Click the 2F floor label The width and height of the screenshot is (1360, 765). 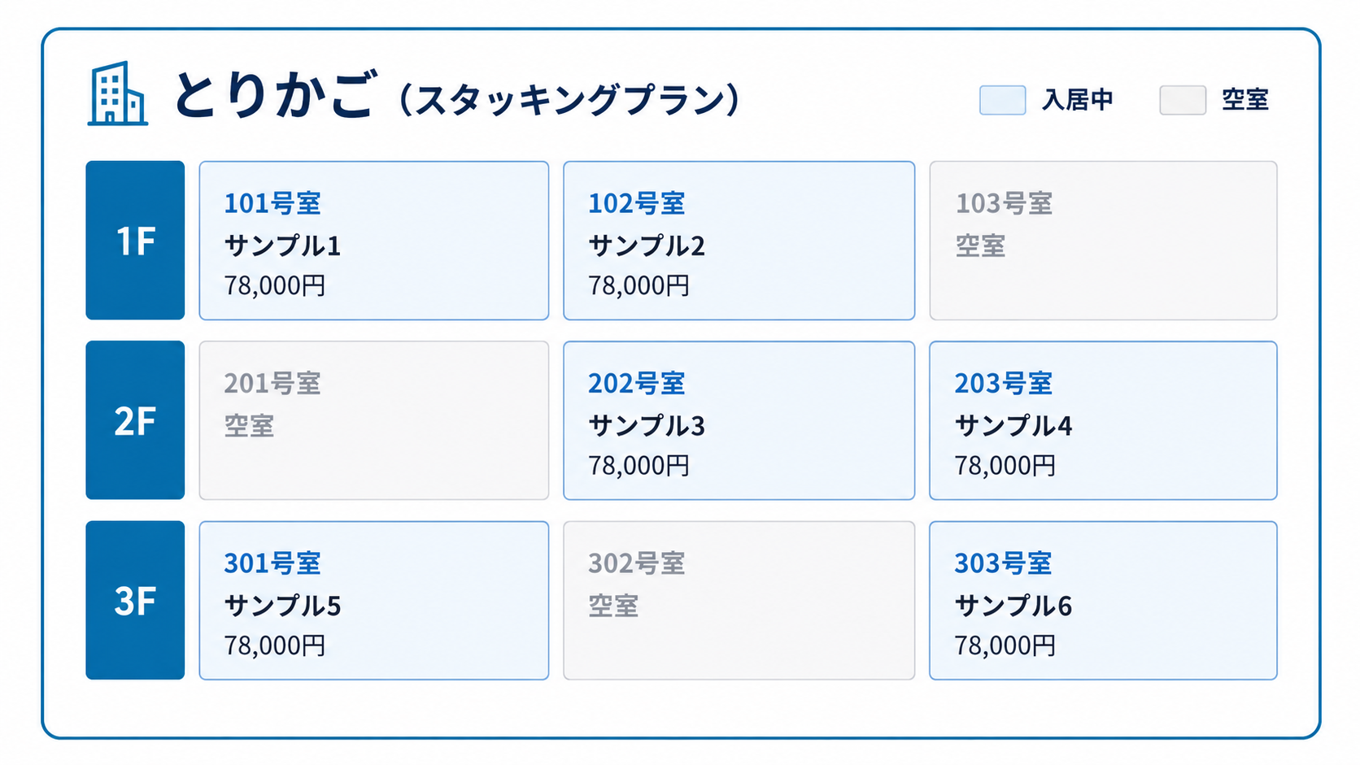135,420
